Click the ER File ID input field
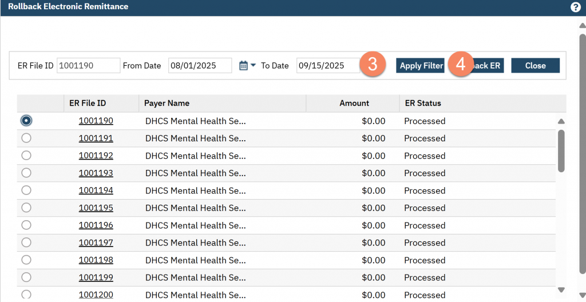The image size is (586, 302). (88, 66)
